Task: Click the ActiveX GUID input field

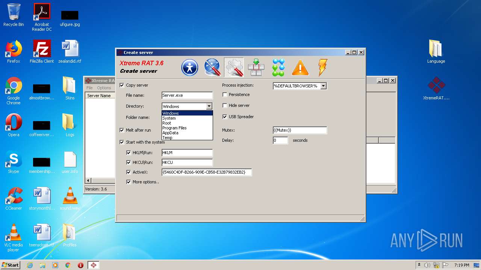Action: pos(207,172)
